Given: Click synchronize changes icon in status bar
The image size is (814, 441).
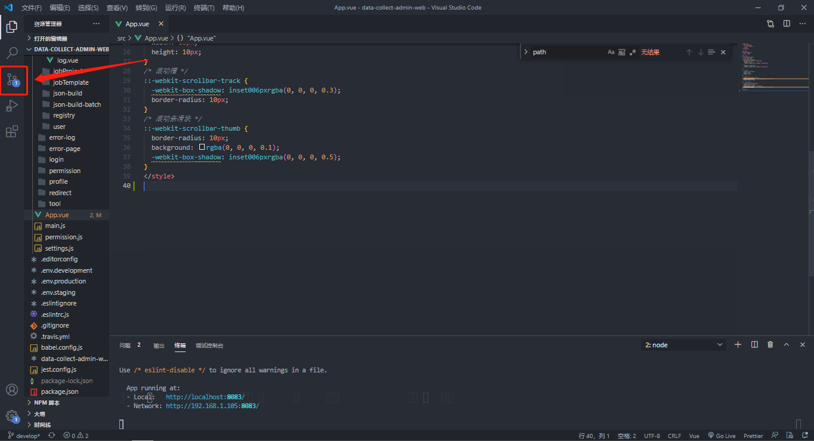Looking at the screenshot, I should [x=52, y=436].
